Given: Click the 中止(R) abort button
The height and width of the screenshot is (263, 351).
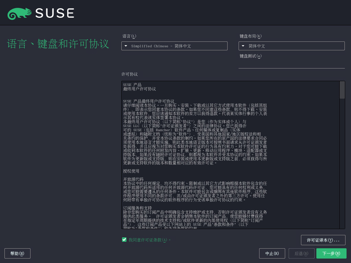Looking at the screenshot, I should click(272, 253).
